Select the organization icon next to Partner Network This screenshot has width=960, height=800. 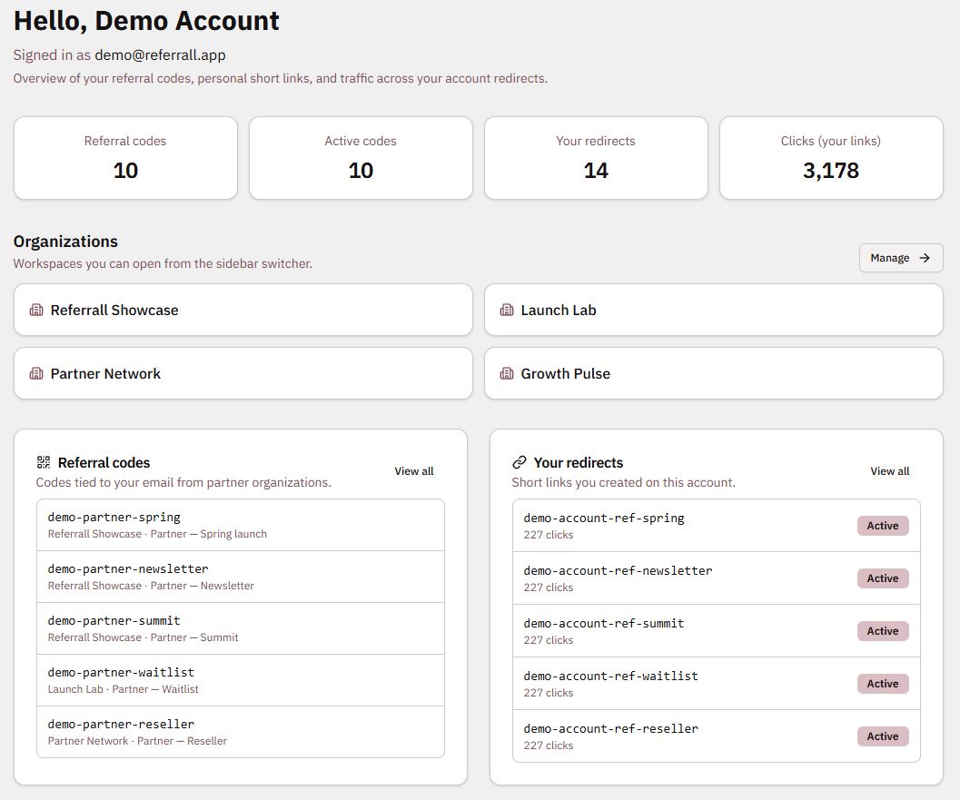coord(36,373)
